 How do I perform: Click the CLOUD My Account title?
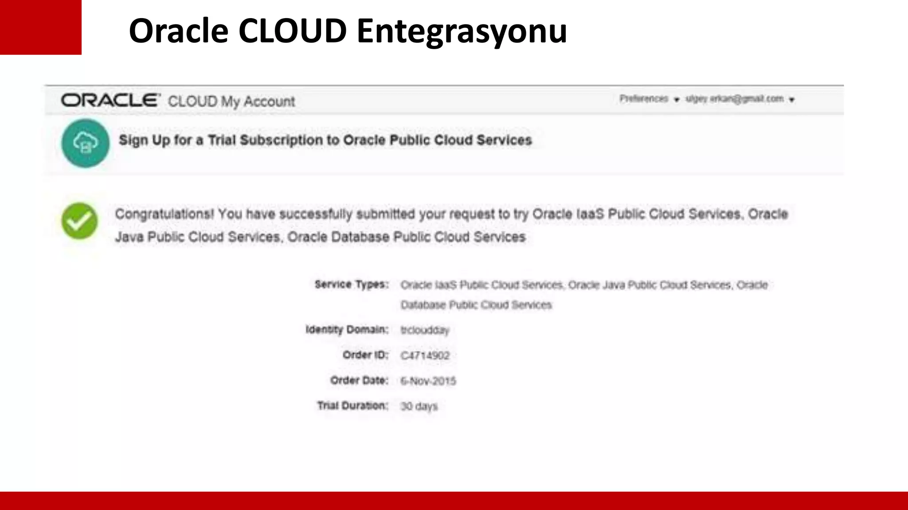click(x=231, y=101)
